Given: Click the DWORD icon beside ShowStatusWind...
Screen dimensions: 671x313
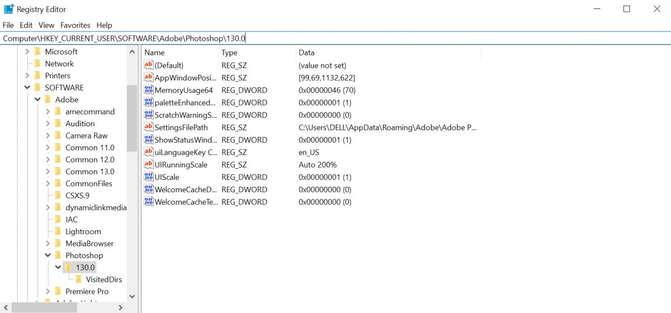Looking at the screenshot, I should pyautogui.click(x=149, y=140).
